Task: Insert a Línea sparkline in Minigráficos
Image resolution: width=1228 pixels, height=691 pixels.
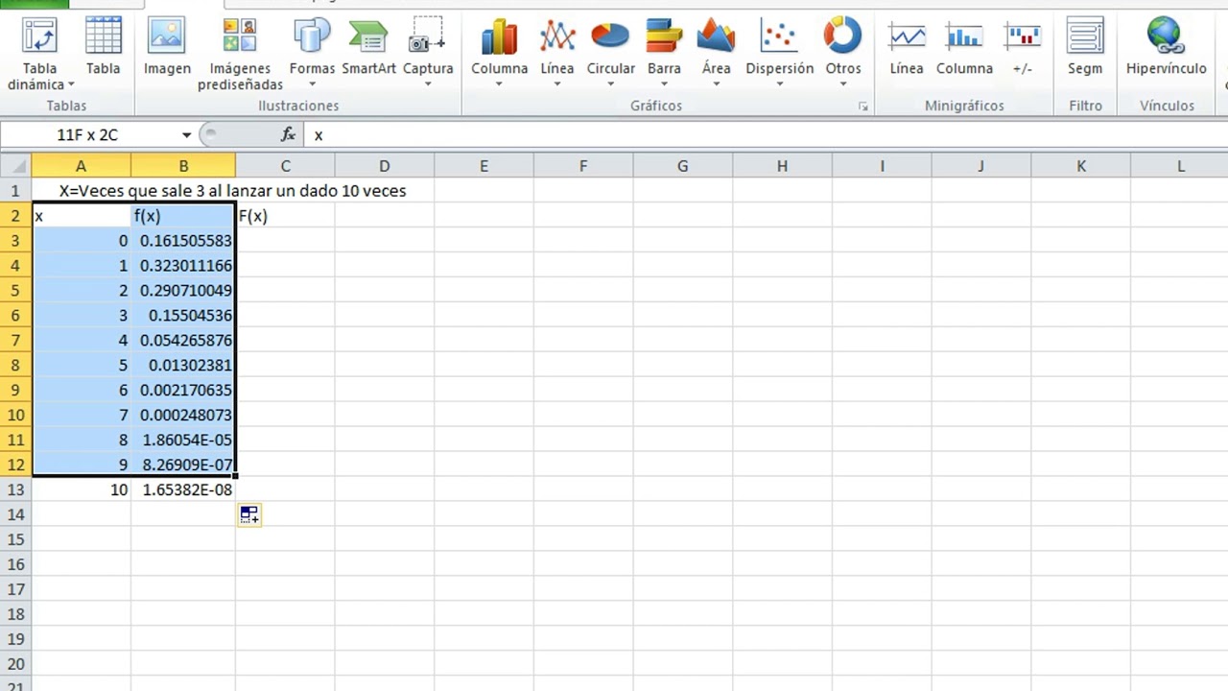Action: click(907, 48)
